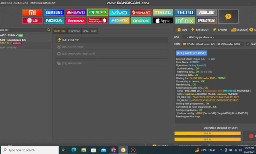Image resolution: width=256 pixels, height=154 pixels.
Task: Choose the Samsung brand tile
Action: 54,12
